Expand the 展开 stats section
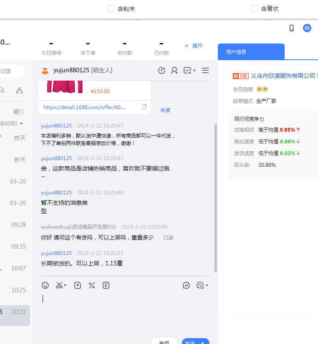The image size is (318, 344). click(193, 46)
